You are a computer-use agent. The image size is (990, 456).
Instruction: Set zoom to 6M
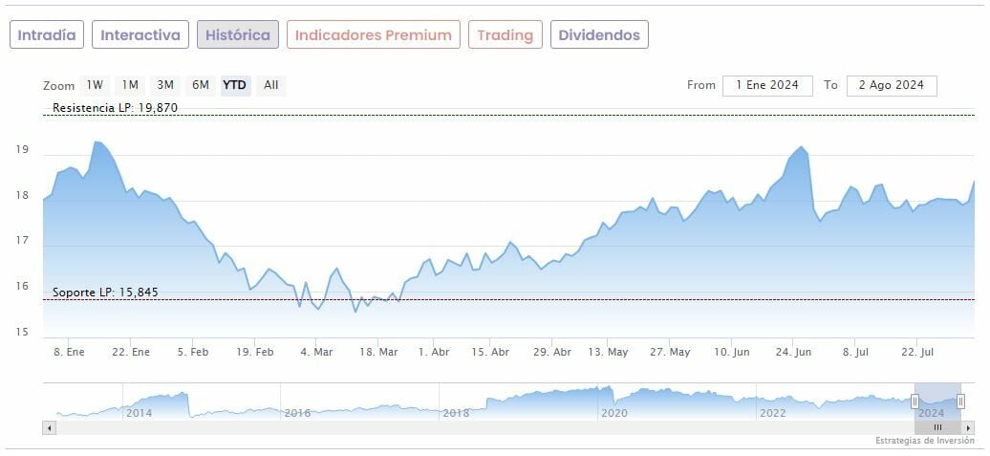click(x=201, y=85)
